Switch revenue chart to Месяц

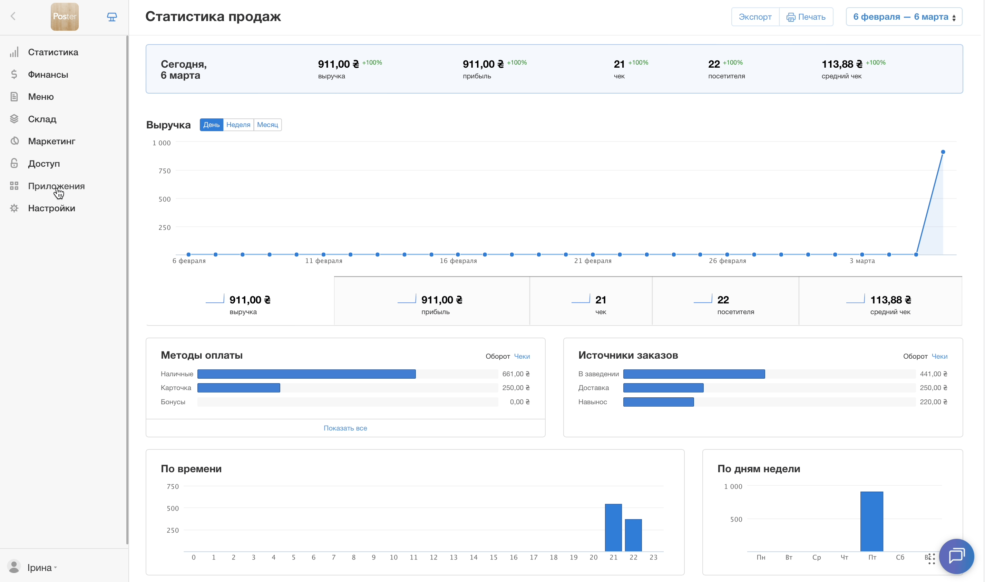[267, 125]
